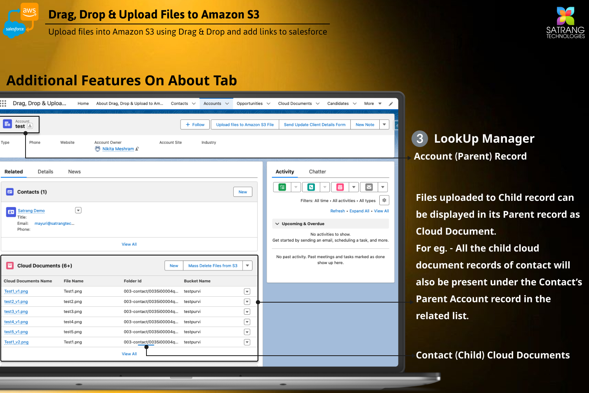Open the App Launcher dots icon
This screenshot has height=393, width=589.
[4, 103]
